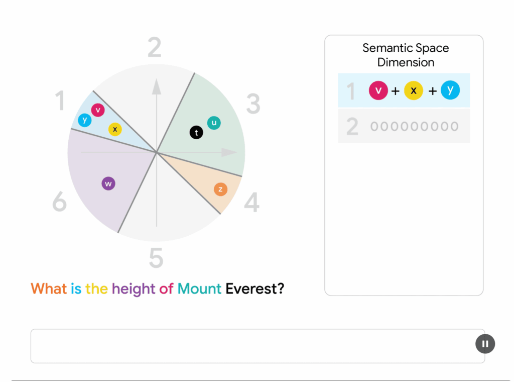Click the blue 'y' circle in dimension panel
The width and height of the screenshot is (514, 382).
tap(450, 90)
